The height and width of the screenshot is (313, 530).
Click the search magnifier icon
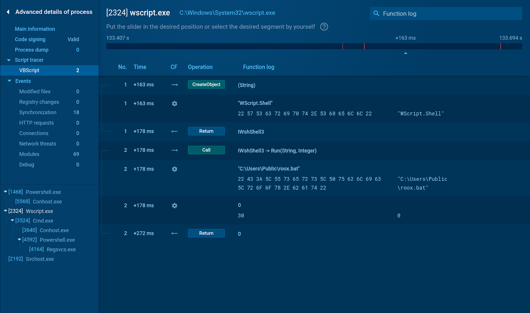tap(376, 14)
